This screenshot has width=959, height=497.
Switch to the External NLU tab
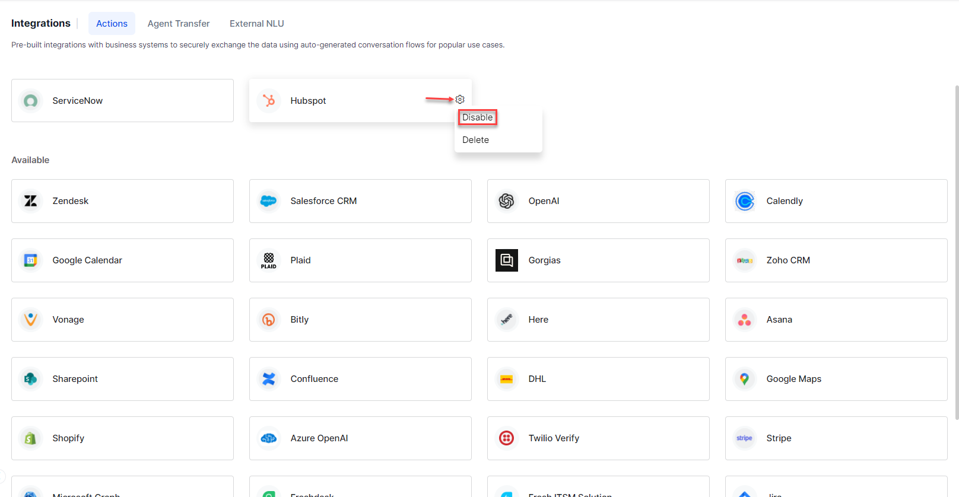(257, 24)
